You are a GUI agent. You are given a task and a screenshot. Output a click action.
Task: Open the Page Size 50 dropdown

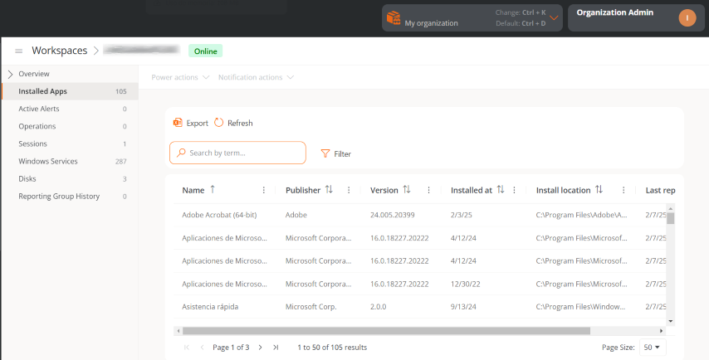coord(653,348)
